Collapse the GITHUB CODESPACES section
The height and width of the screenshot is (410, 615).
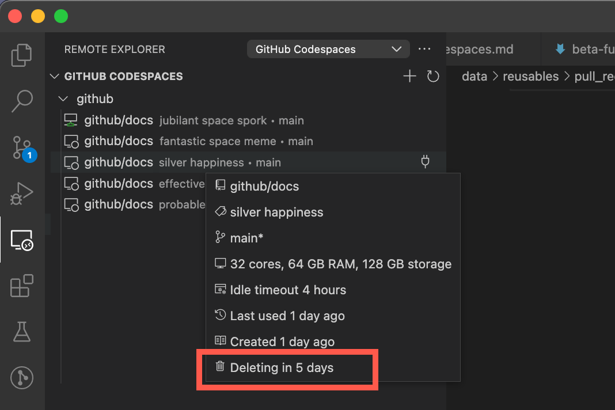[55, 76]
